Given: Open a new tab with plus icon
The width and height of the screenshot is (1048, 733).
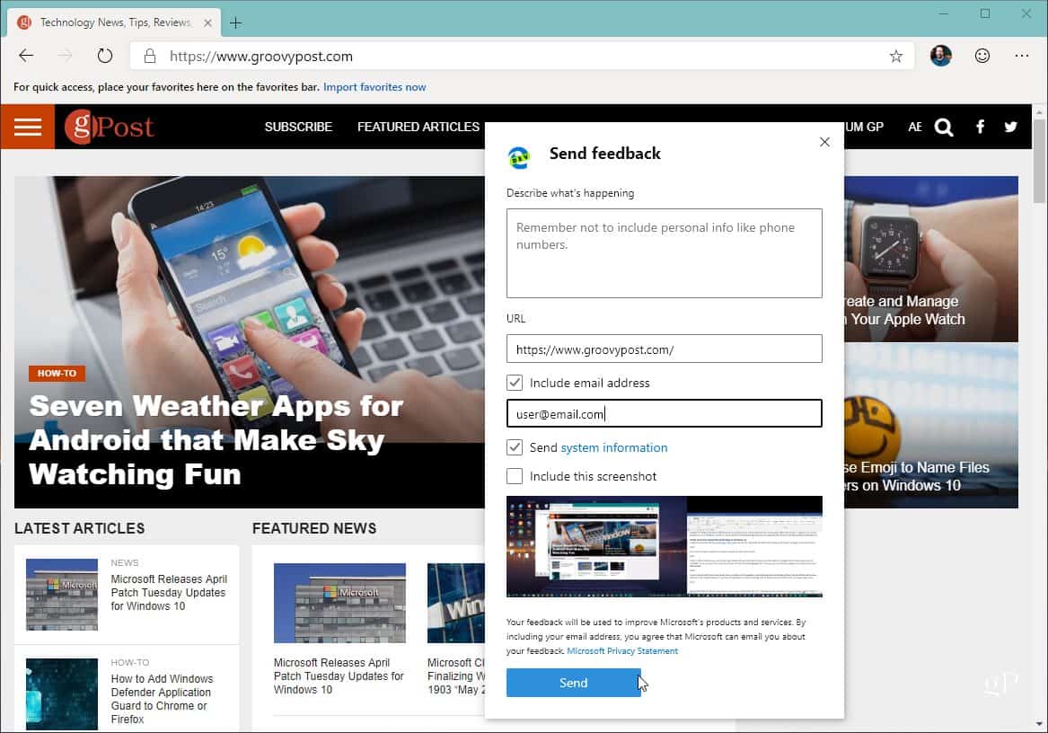Looking at the screenshot, I should pos(235,22).
